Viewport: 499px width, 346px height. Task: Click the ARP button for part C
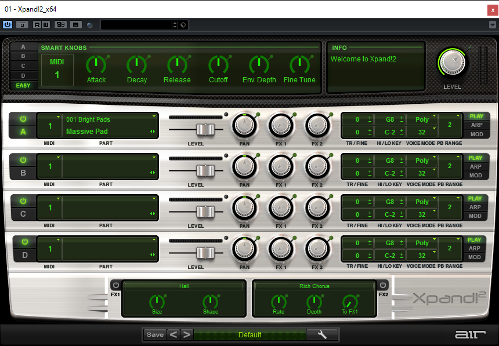point(475,207)
